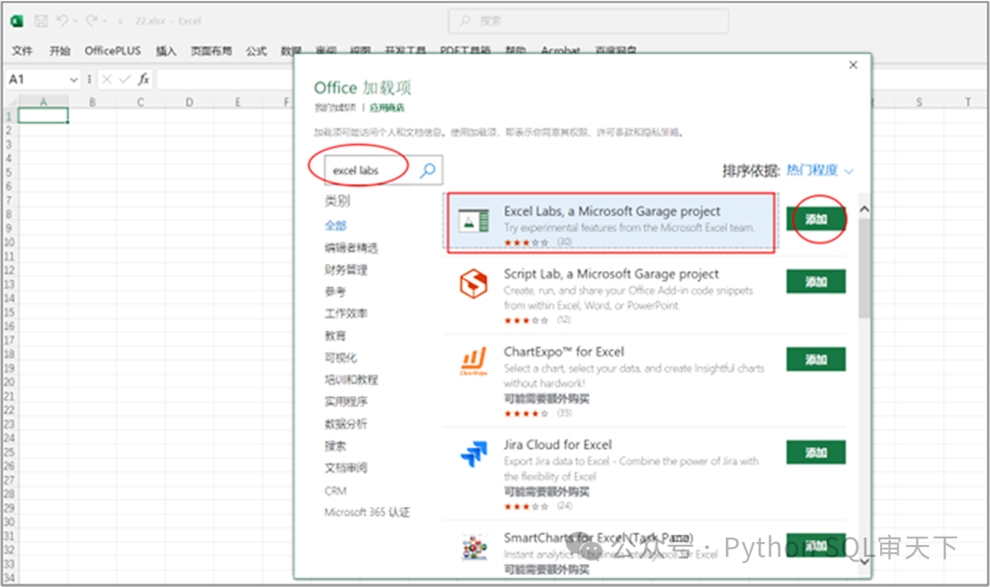Open Jira Cloud for Excel title link

[x=558, y=444]
